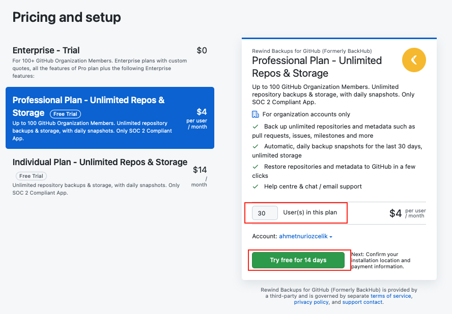Click the Pricing and setup heading
The height and width of the screenshot is (314, 452).
point(67,17)
